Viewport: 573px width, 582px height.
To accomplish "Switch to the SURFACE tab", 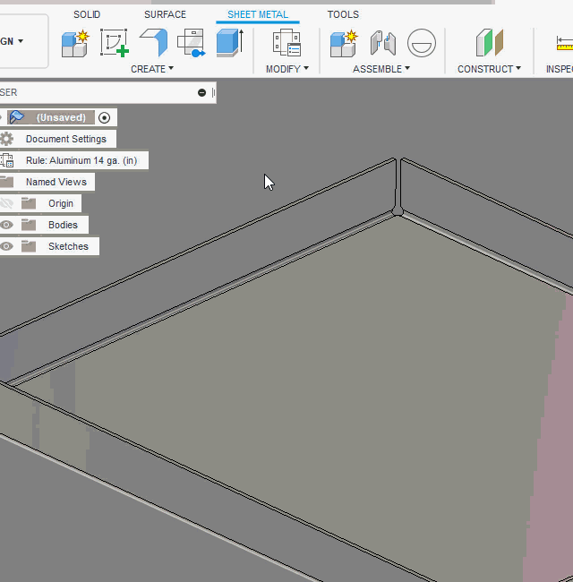I will click(x=165, y=14).
